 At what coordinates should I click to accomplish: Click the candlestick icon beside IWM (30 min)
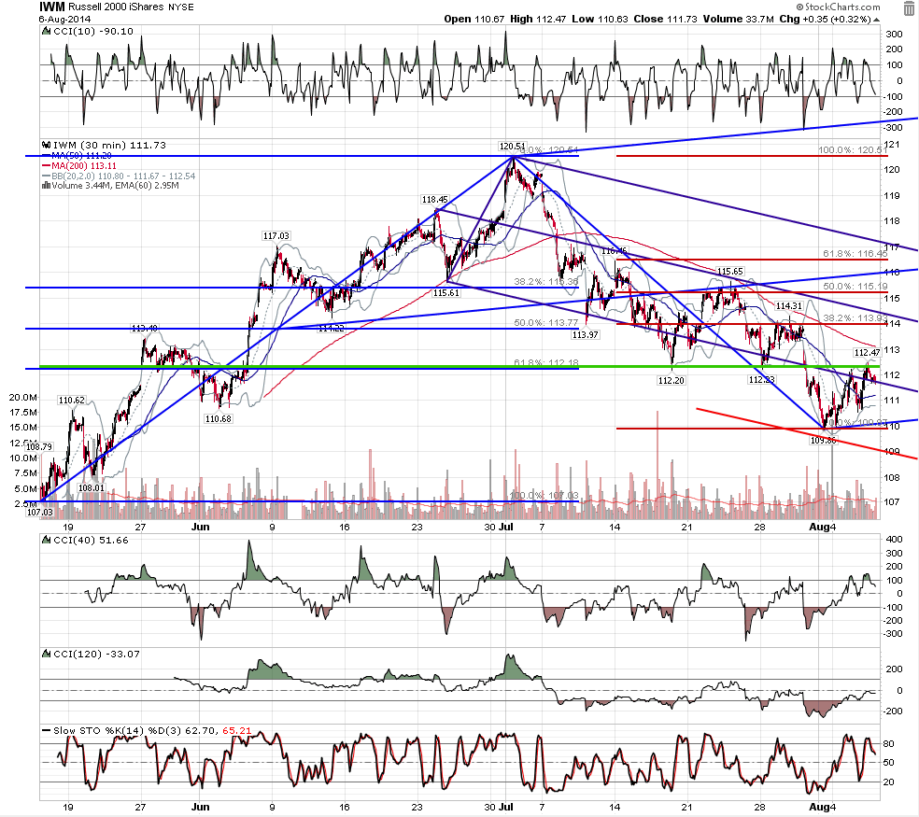click(47, 145)
